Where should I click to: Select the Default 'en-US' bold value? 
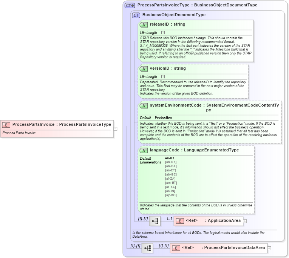click(x=170, y=158)
